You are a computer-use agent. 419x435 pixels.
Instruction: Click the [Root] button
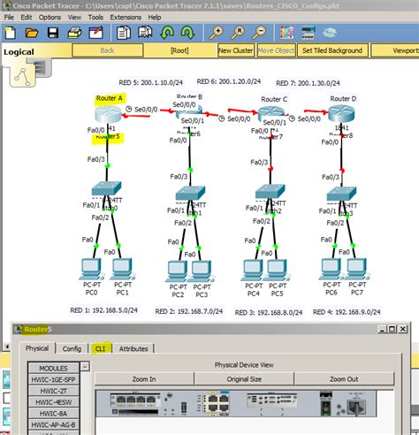(x=179, y=50)
